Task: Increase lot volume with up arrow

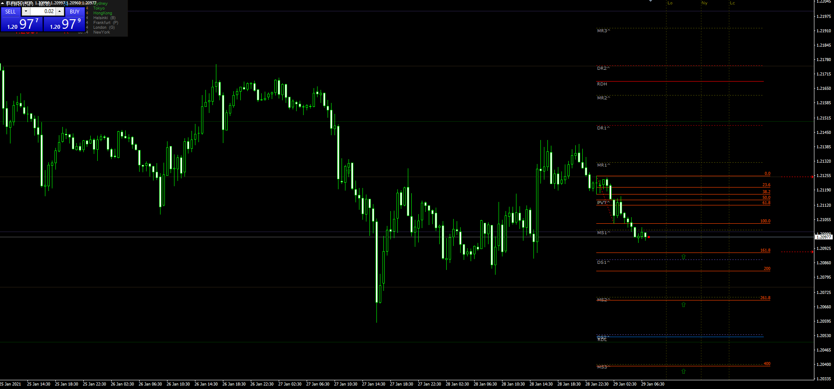Action: [x=60, y=11]
